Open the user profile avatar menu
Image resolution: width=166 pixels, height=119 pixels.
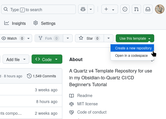160,9
